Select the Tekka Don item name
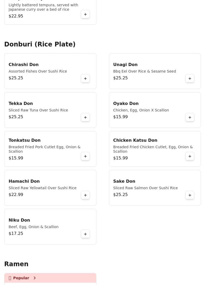Viewport: 205px width, 285px height. coord(21,103)
